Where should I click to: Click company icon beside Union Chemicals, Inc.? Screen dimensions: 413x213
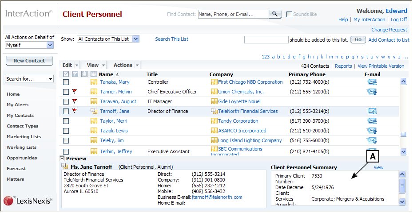tap(214, 92)
